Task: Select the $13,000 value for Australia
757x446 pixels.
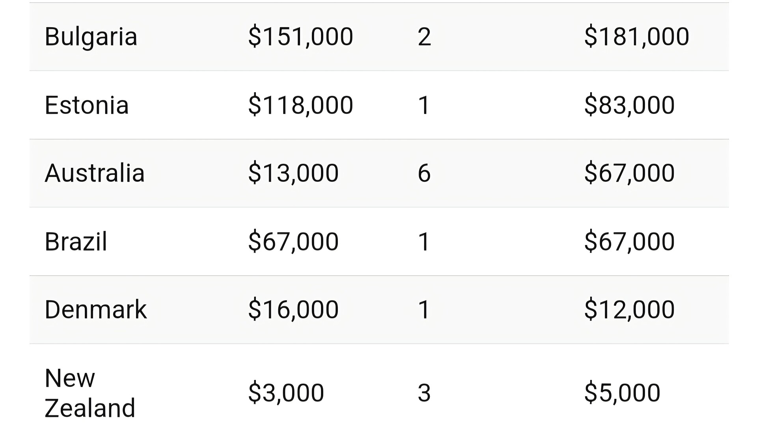Action: pos(293,173)
